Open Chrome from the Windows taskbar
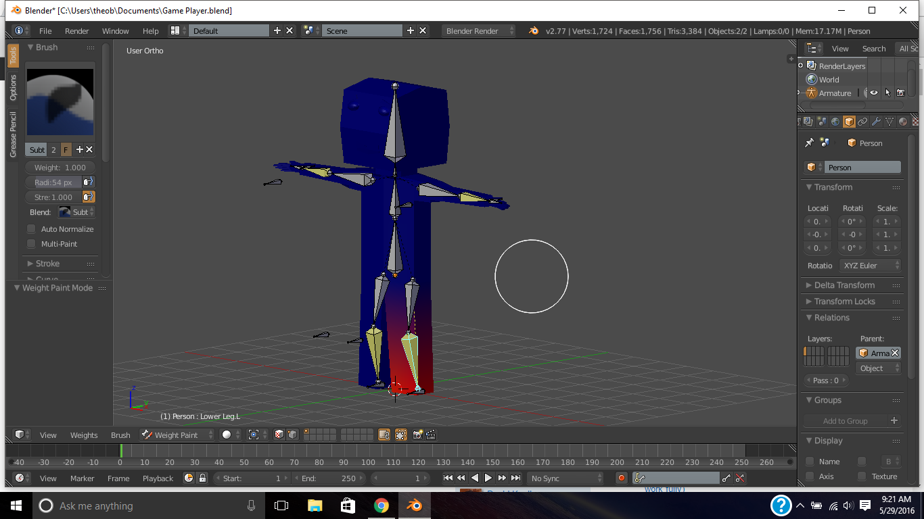924x519 pixels. point(381,505)
